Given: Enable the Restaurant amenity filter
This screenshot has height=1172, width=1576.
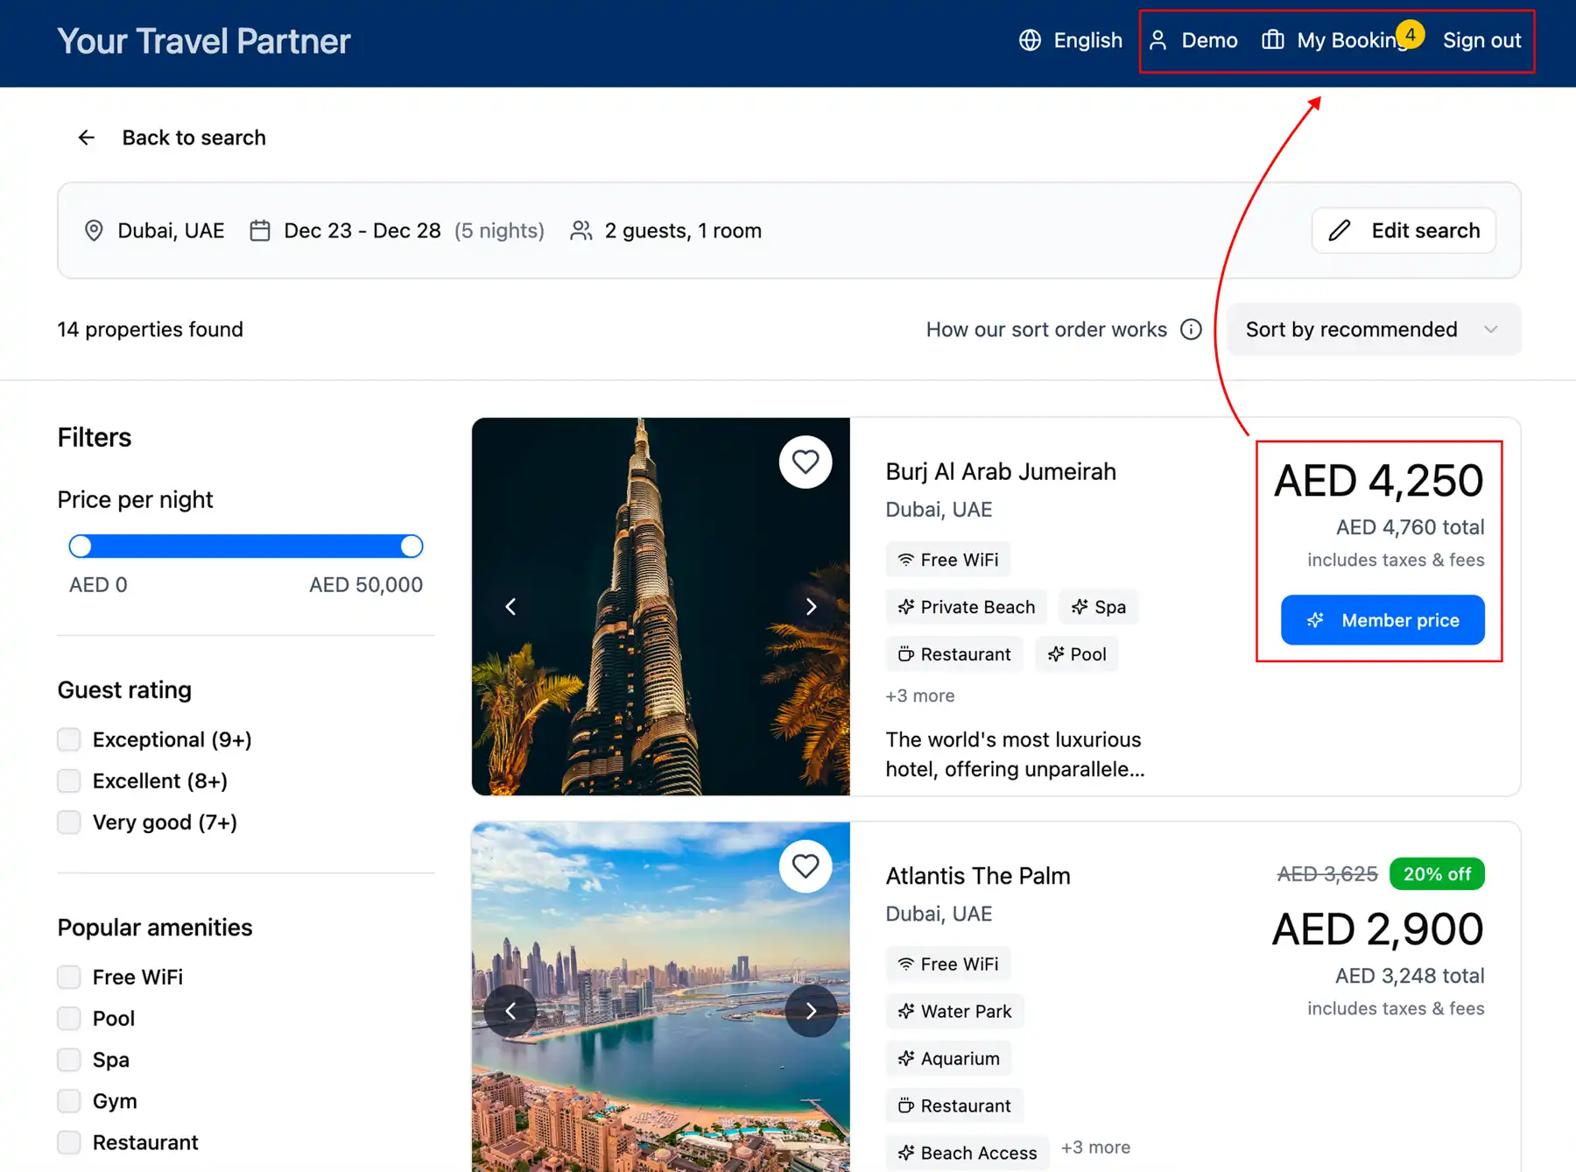Looking at the screenshot, I should pos(69,1142).
